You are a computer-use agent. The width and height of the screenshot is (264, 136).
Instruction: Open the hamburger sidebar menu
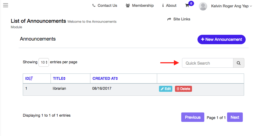5,5
